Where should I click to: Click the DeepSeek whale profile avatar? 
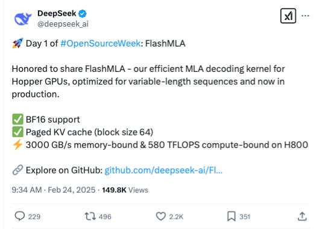(23, 19)
